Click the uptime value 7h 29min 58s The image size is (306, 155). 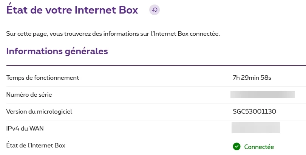[252, 78]
